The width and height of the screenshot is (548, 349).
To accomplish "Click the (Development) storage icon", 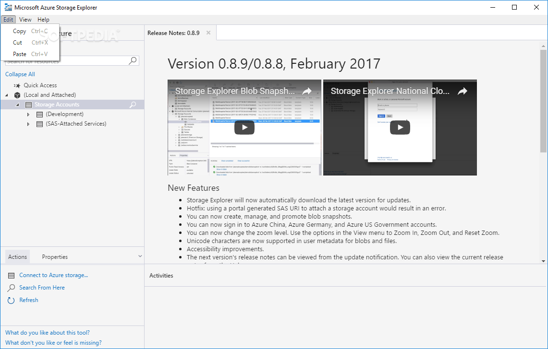I will (39, 114).
